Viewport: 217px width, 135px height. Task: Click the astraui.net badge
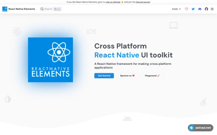pos(200,128)
